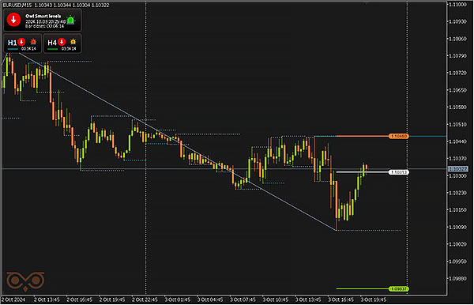
Task: Select the orange 1.10460 level label
Action: (x=398, y=137)
